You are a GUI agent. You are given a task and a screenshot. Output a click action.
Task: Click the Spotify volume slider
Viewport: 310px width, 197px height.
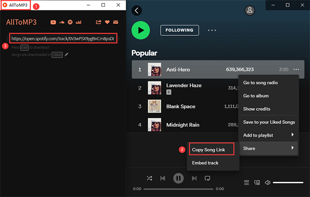[x=288, y=183]
